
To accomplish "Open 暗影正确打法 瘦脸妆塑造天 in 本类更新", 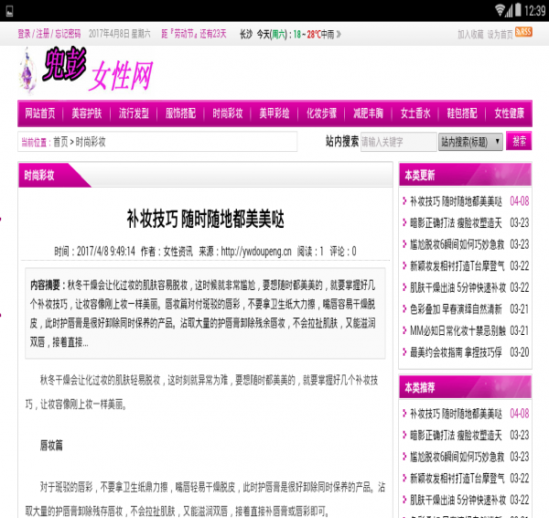I will [456, 222].
